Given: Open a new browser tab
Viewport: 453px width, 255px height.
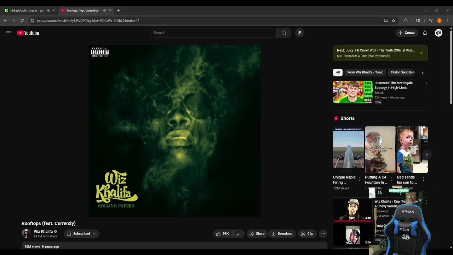Looking at the screenshot, I should click(118, 10).
